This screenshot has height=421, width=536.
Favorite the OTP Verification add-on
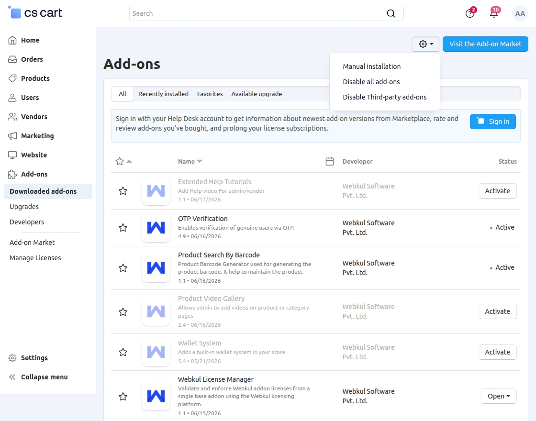point(123,228)
